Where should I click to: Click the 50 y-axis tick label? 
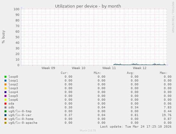coord(17,37)
